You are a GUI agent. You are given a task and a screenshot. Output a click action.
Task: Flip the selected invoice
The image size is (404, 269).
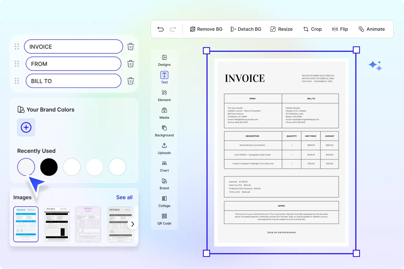coord(340,29)
